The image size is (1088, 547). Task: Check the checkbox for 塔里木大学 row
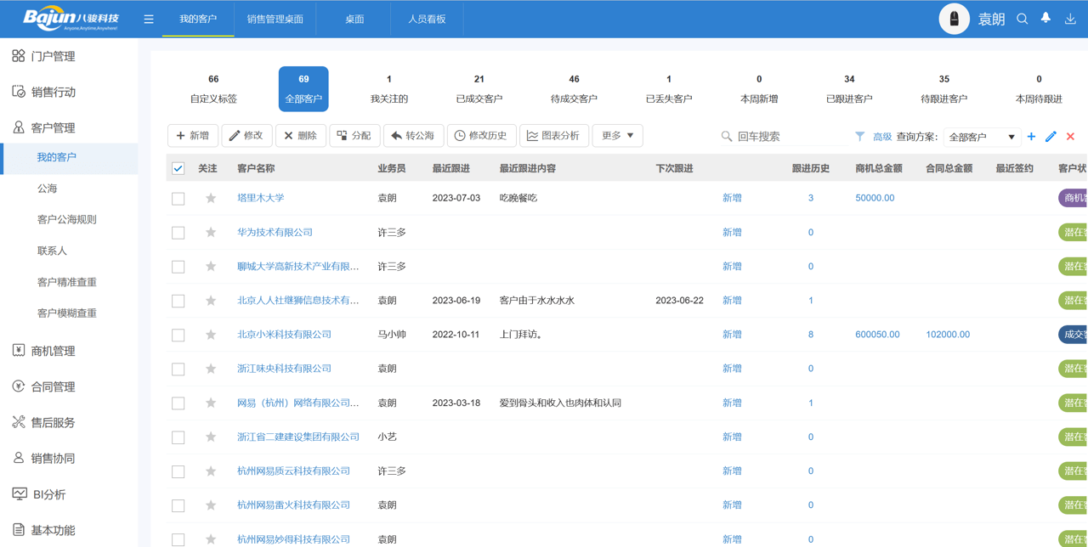(178, 198)
